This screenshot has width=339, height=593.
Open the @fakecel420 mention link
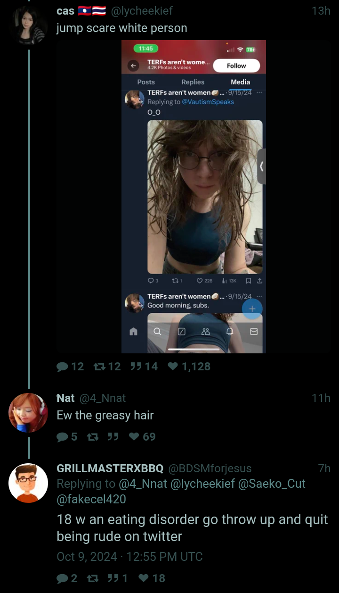(91, 499)
